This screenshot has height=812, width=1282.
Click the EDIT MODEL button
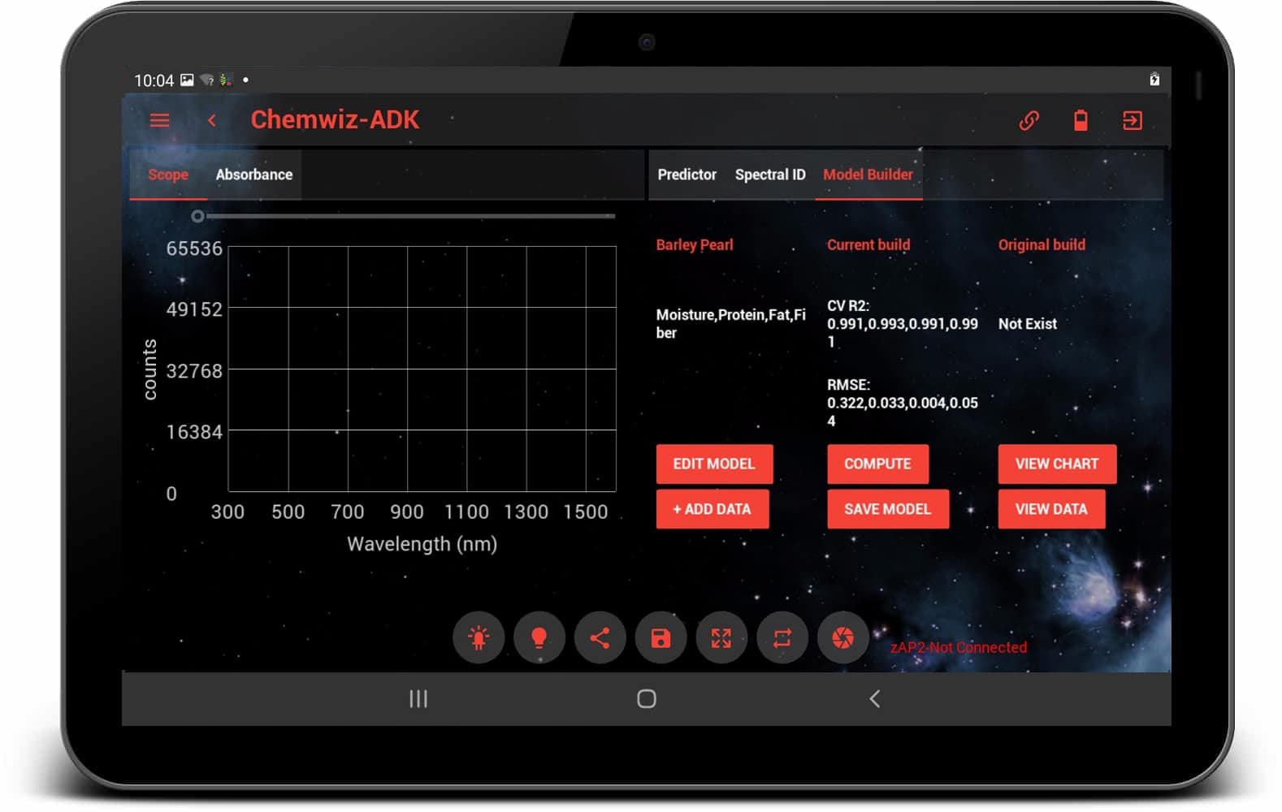click(714, 464)
